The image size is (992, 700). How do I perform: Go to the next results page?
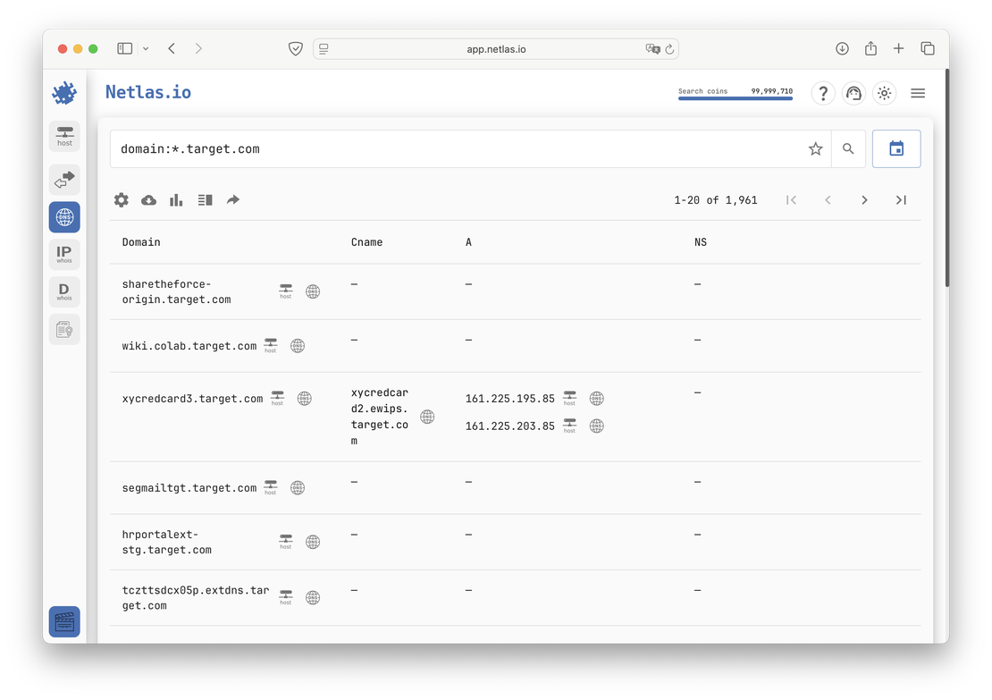(x=864, y=199)
